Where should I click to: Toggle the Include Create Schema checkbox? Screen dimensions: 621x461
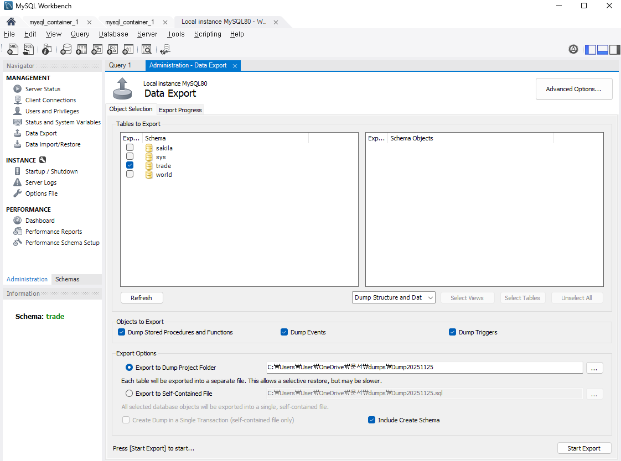tap(371, 420)
